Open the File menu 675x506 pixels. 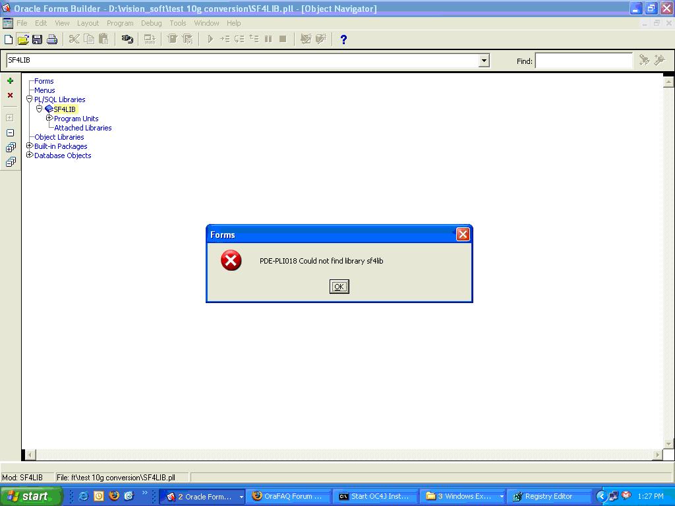click(x=22, y=23)
